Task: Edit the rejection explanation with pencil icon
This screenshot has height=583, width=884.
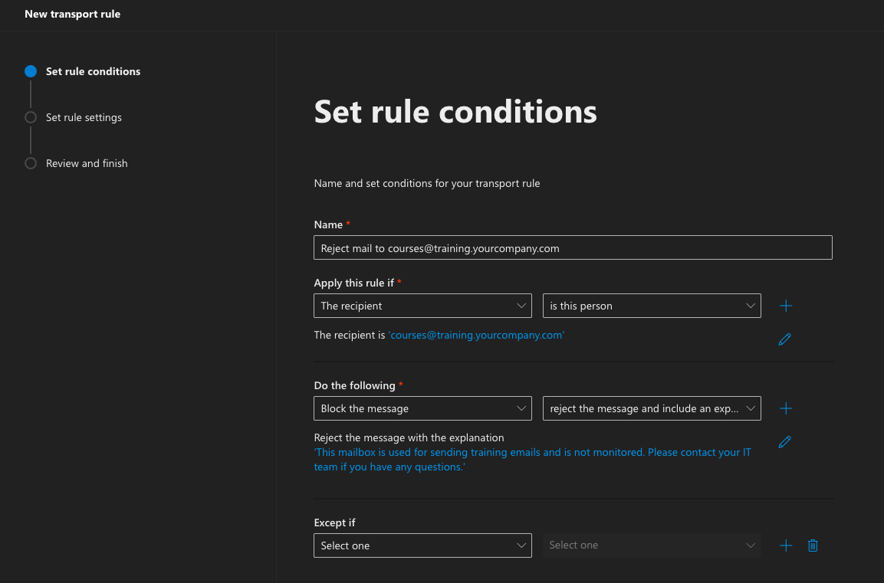Action: pyautogui.click(x=784, y=442)
